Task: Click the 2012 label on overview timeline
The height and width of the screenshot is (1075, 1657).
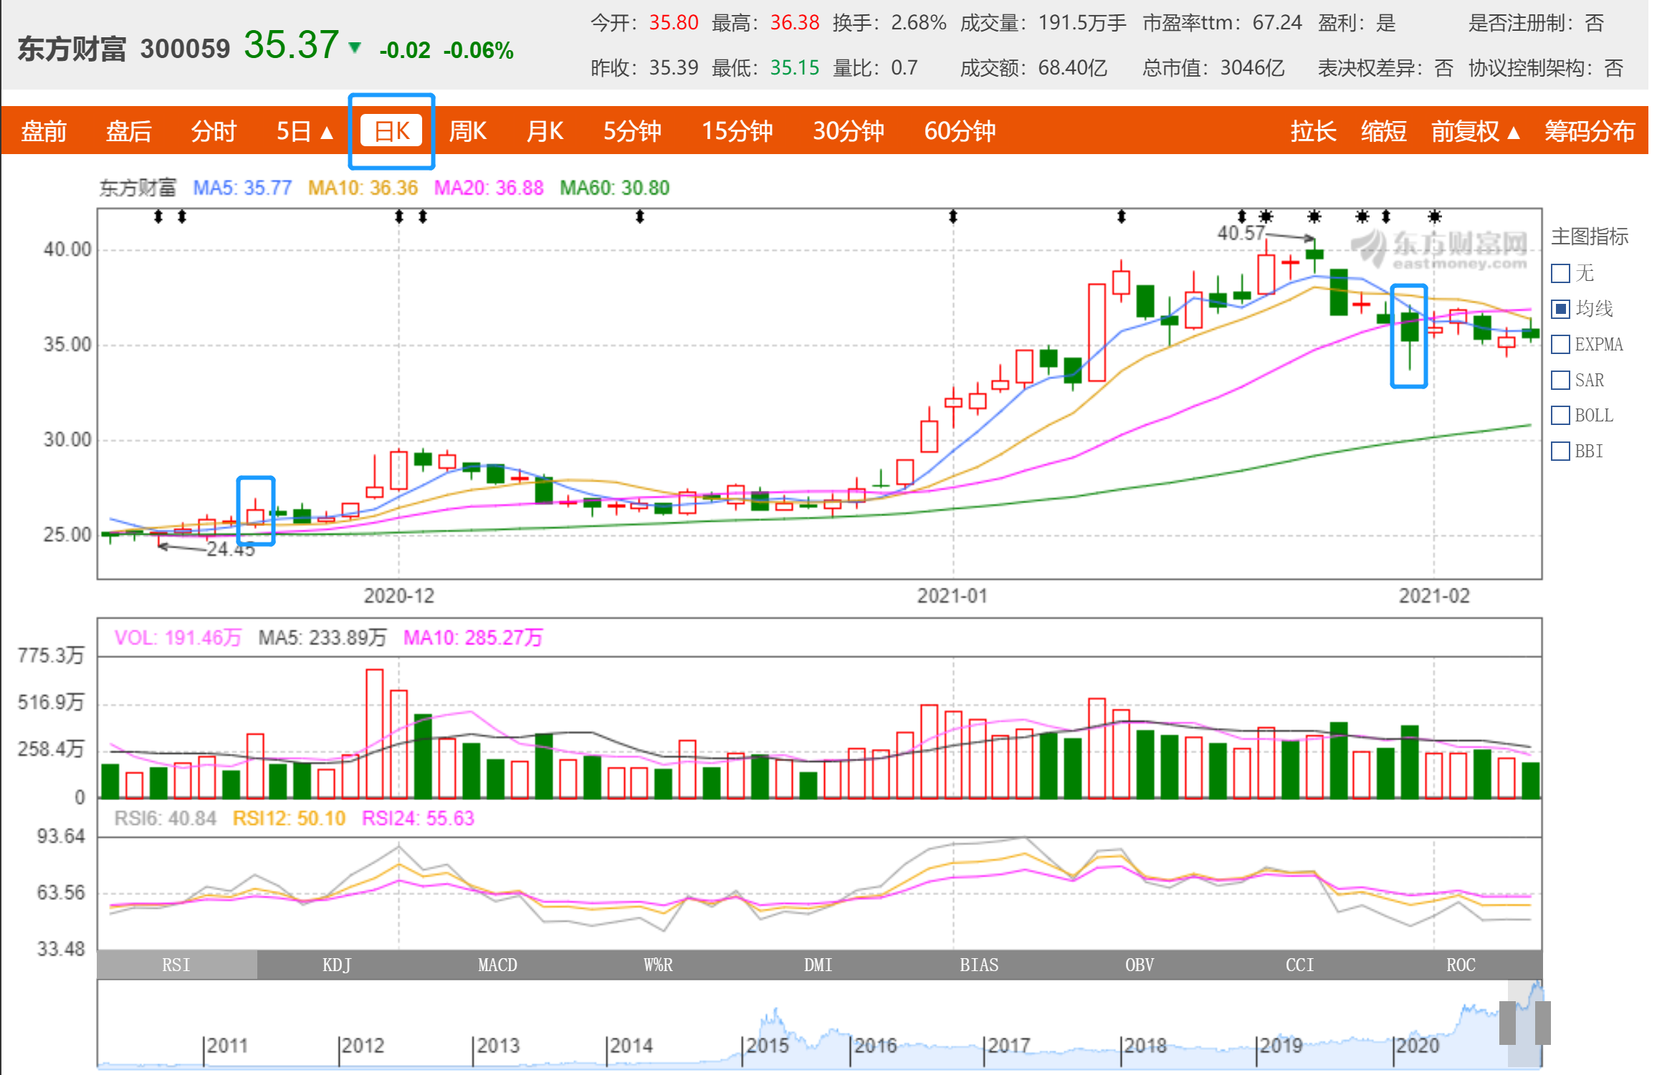Action: (363, 1046)
